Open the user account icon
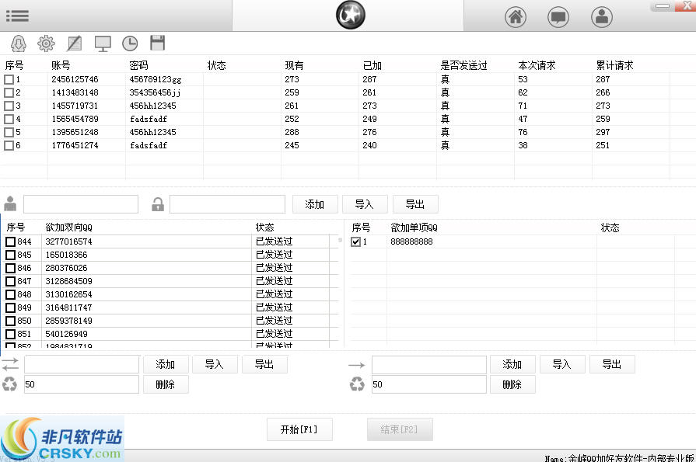Image resolution: width=696 pixels, height=462 pixels. [602, 16]
